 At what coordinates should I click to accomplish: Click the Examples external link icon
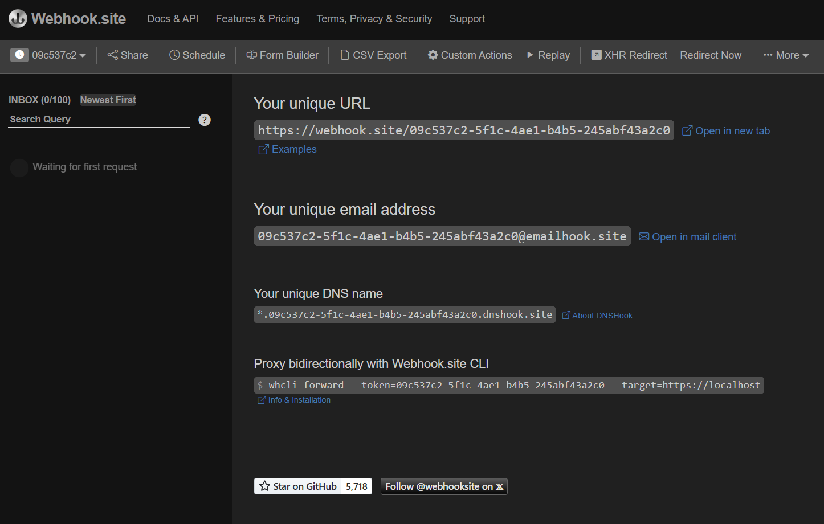click(263, 149)
